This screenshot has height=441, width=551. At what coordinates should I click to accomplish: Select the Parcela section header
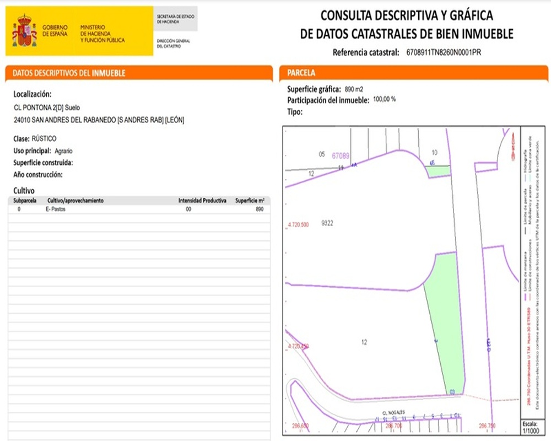(301, 73)
